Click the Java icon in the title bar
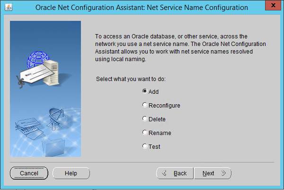This screenshot has height=190, width=284. pyautogui.click(x=9, y=8)
